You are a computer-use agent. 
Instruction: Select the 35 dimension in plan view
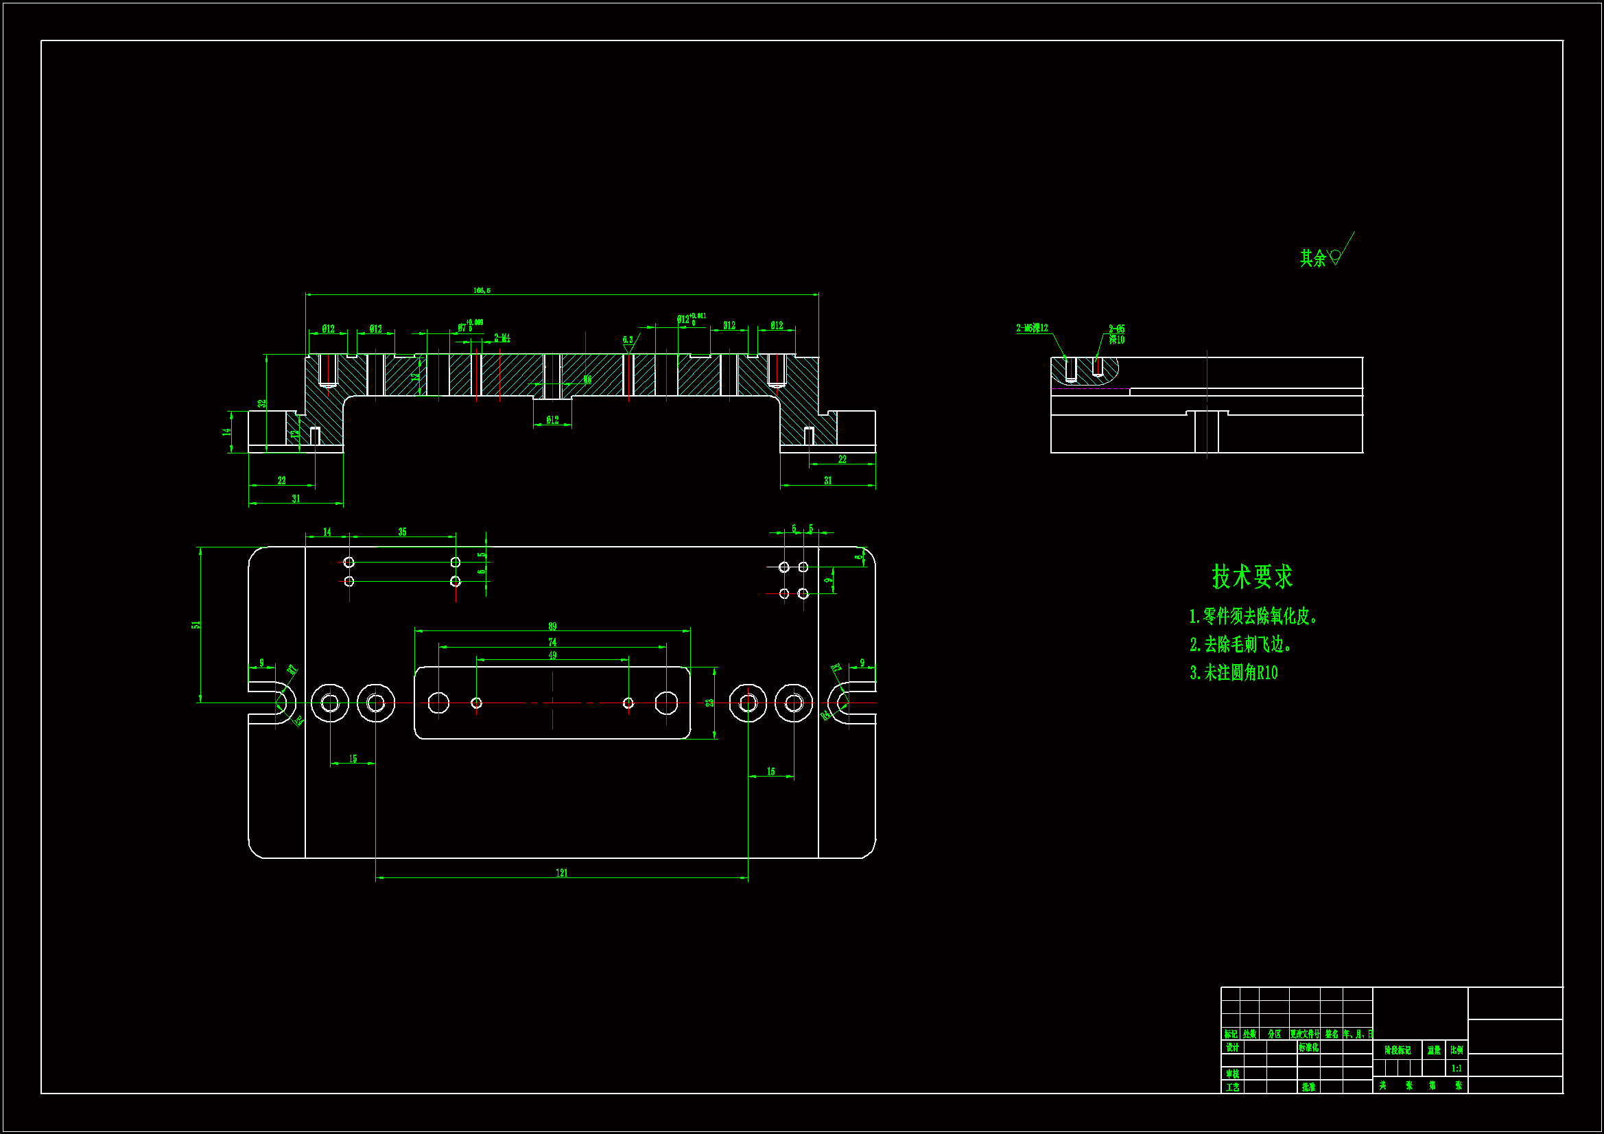[x=403, y=532]
